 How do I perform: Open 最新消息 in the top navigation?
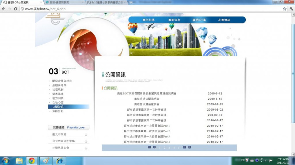[174, 20]
